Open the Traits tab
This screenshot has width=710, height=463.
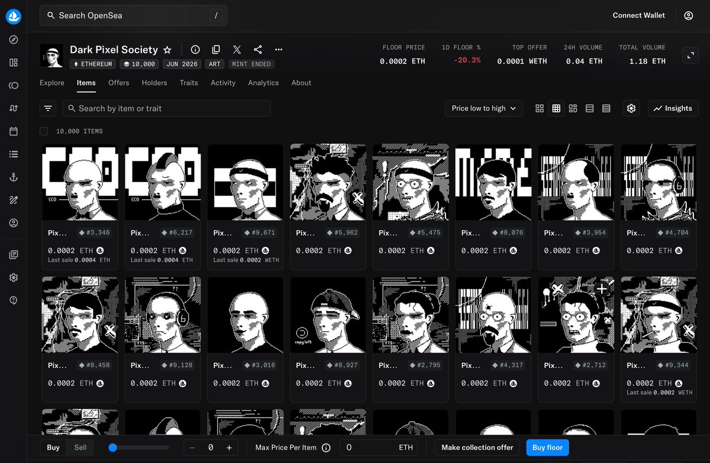189,83
